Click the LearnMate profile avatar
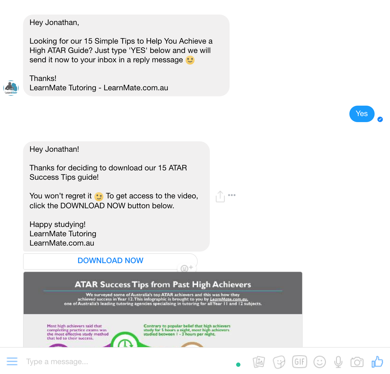This screenshot has height=374, width=390. click(11, 88)
